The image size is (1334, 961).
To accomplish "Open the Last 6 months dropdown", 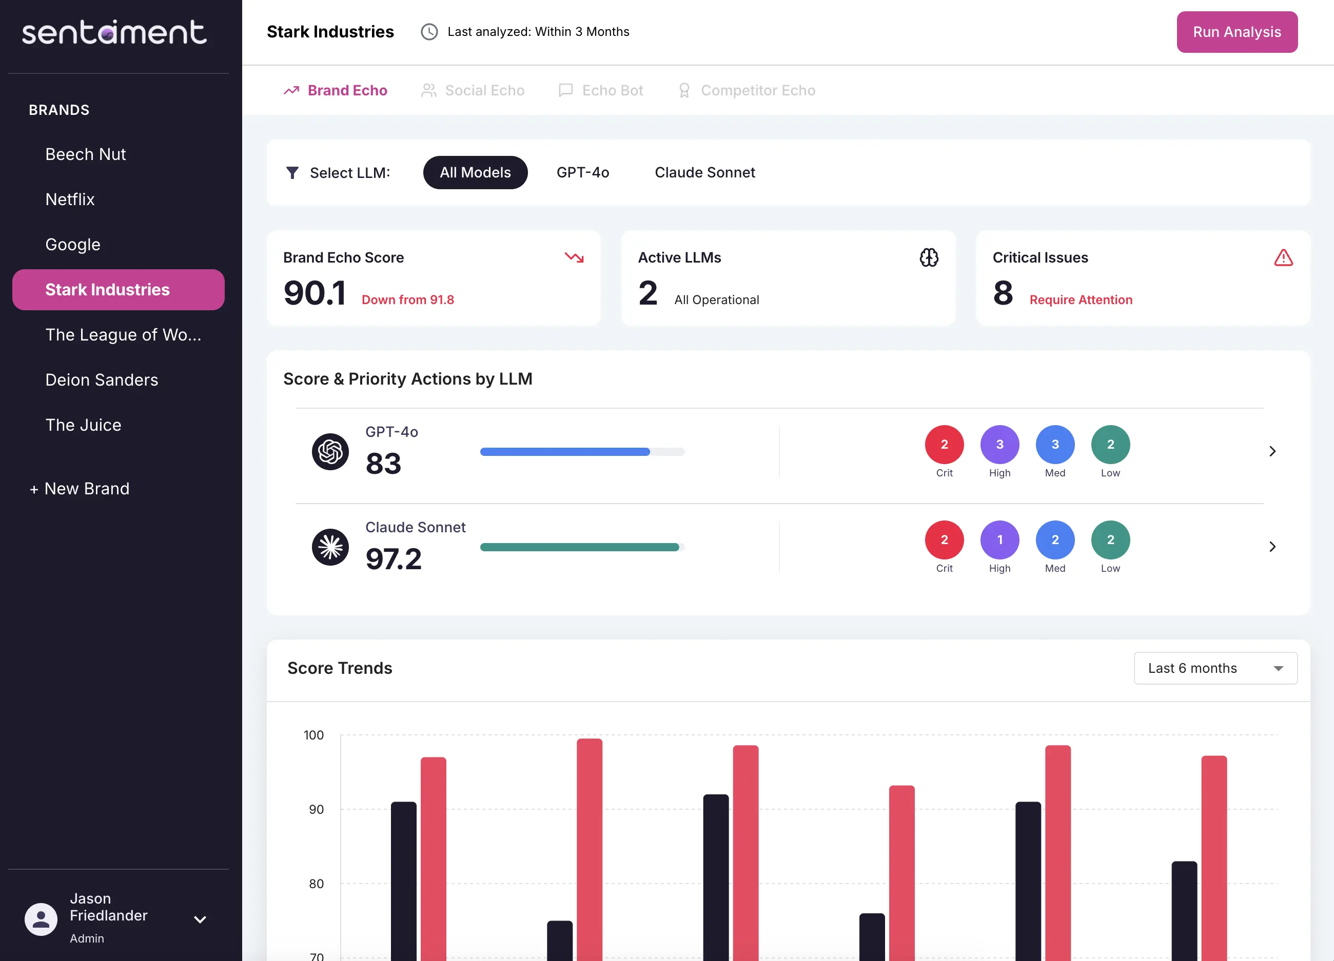I will (x=1215, y=668).
